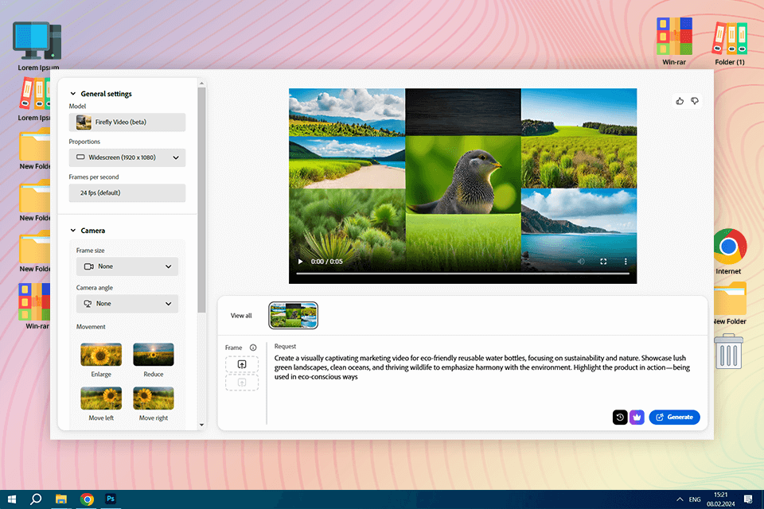
Task: Open Camera angle dropdown
Action: pos(127,304)
